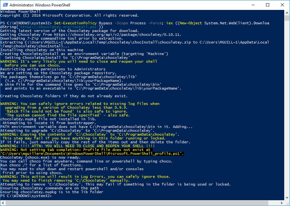Click 'Creating Chocolatey folders if they do not already exist' line

pos(64,96)
